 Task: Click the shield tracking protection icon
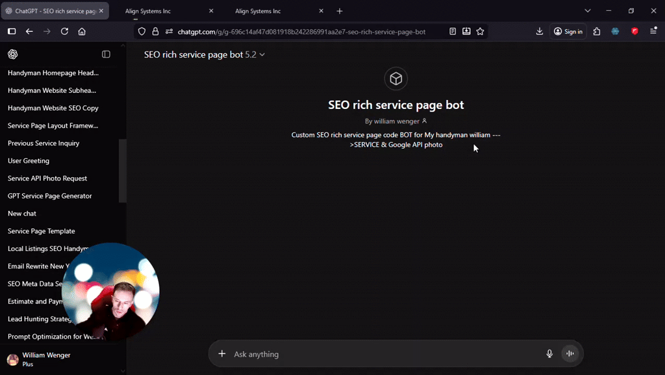tap(141, 31)
